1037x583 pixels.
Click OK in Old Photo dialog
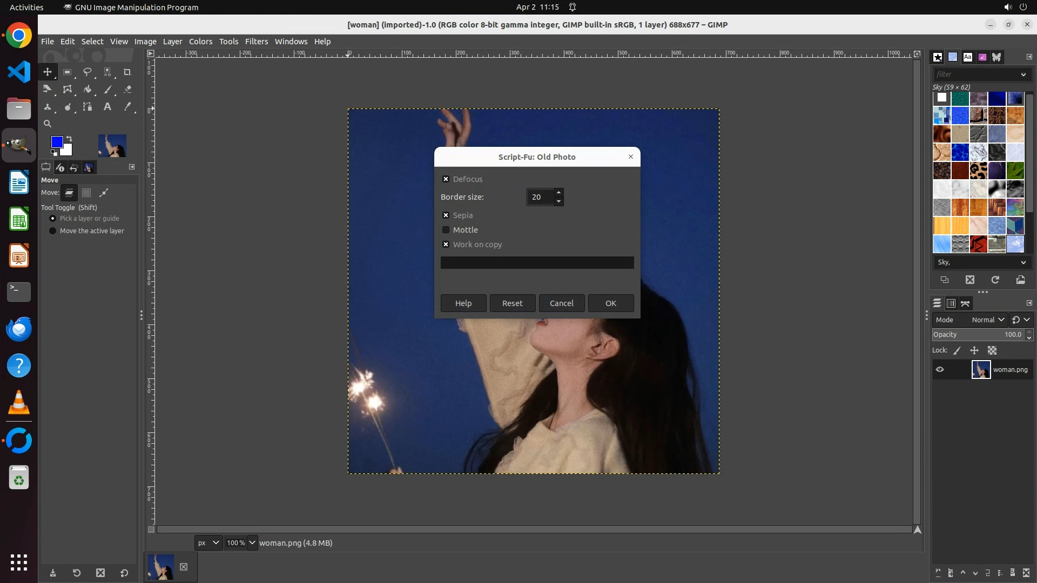pyautogui.click(x=610, y=303)
